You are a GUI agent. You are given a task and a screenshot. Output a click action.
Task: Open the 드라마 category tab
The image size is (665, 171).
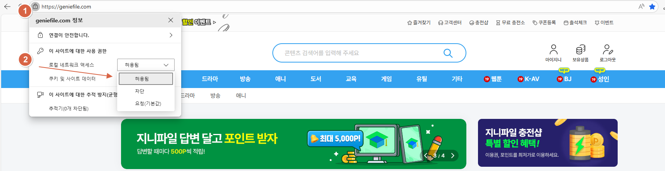pos(210,79)
